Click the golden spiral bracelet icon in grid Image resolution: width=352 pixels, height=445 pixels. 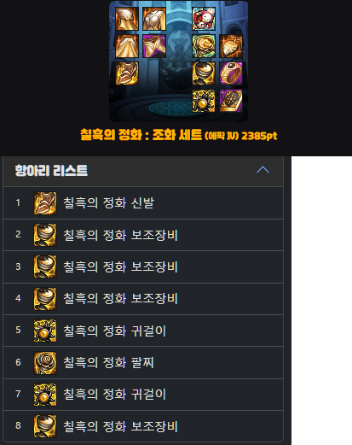(204, 46)
